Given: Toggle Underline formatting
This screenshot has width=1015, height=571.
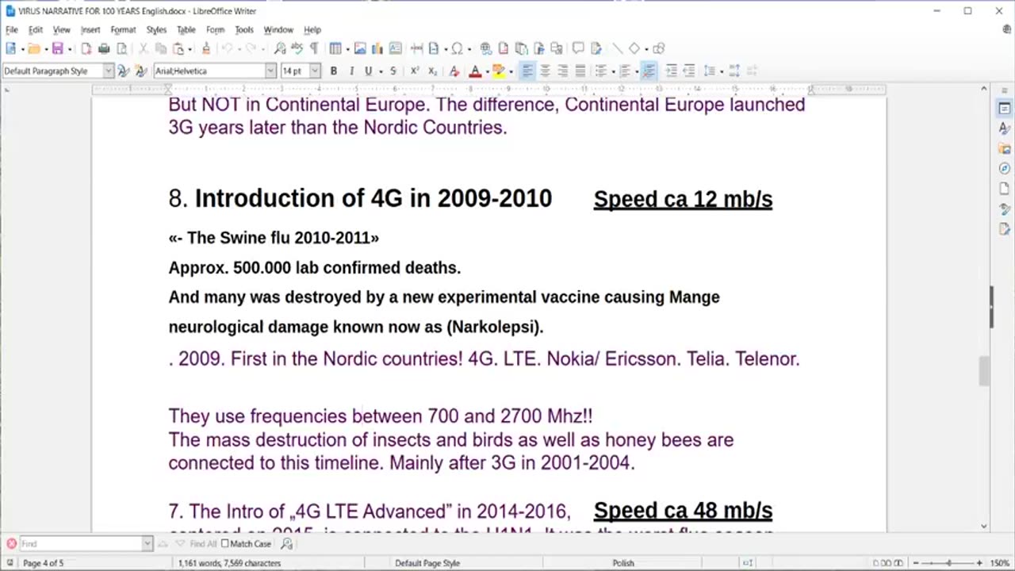Looking at the screenshot, I should 368,71.
